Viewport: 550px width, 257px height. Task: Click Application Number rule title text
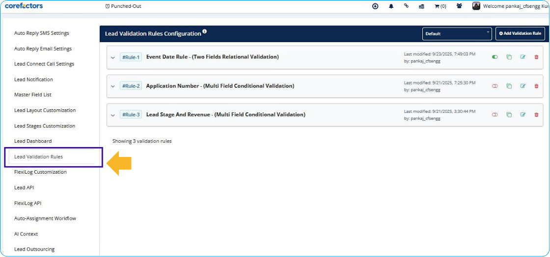coord(220,86)
